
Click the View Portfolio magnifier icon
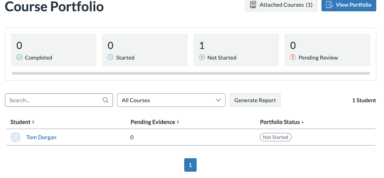pos(330,5)
